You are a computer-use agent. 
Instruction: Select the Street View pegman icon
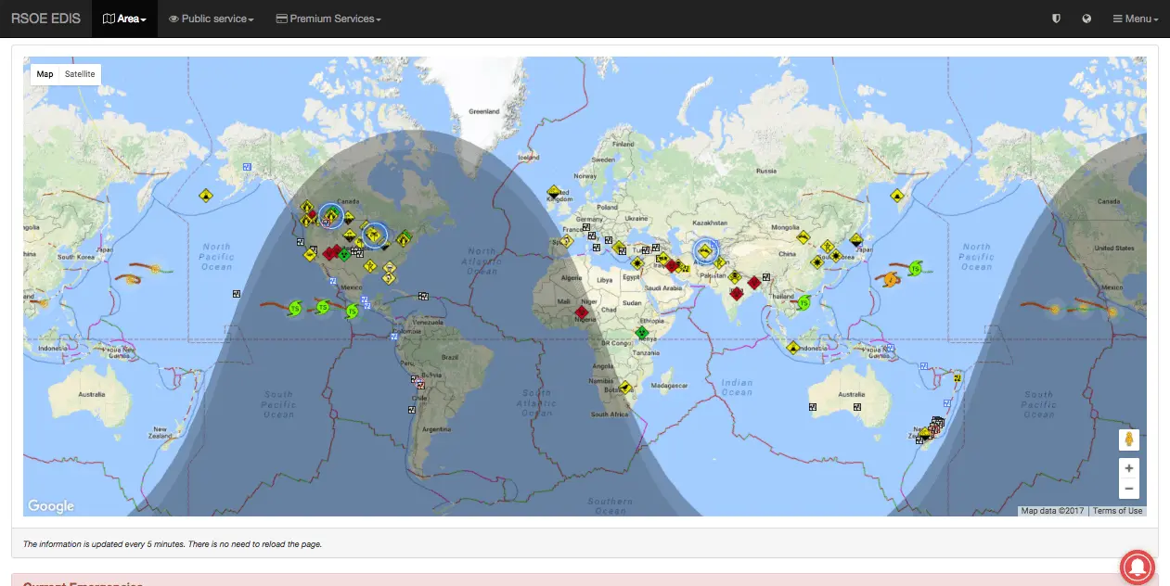click(x=1128, y=439)
